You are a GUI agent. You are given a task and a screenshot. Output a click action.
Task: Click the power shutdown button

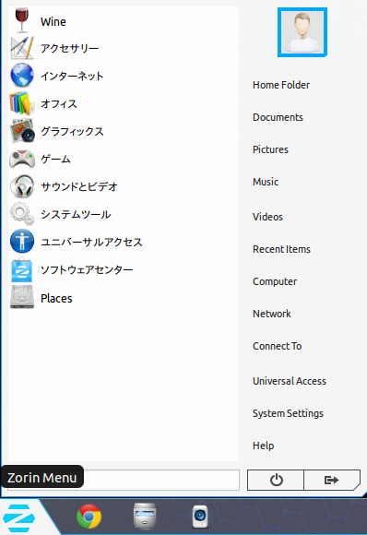[x=276, y=480]
